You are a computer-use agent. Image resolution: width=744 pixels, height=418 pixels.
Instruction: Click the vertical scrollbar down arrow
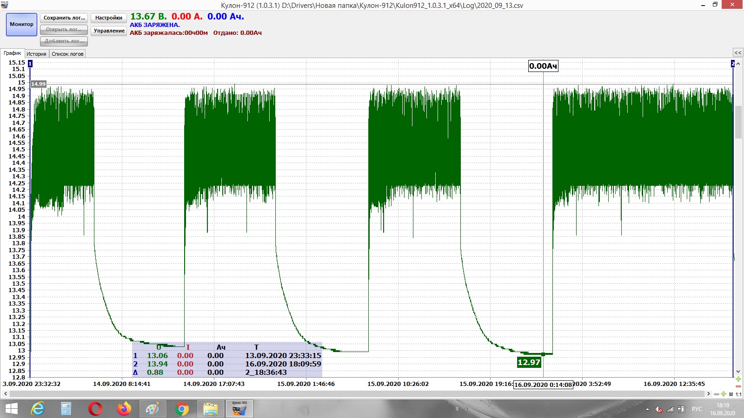pyautogui.click(x=738, y=372)
